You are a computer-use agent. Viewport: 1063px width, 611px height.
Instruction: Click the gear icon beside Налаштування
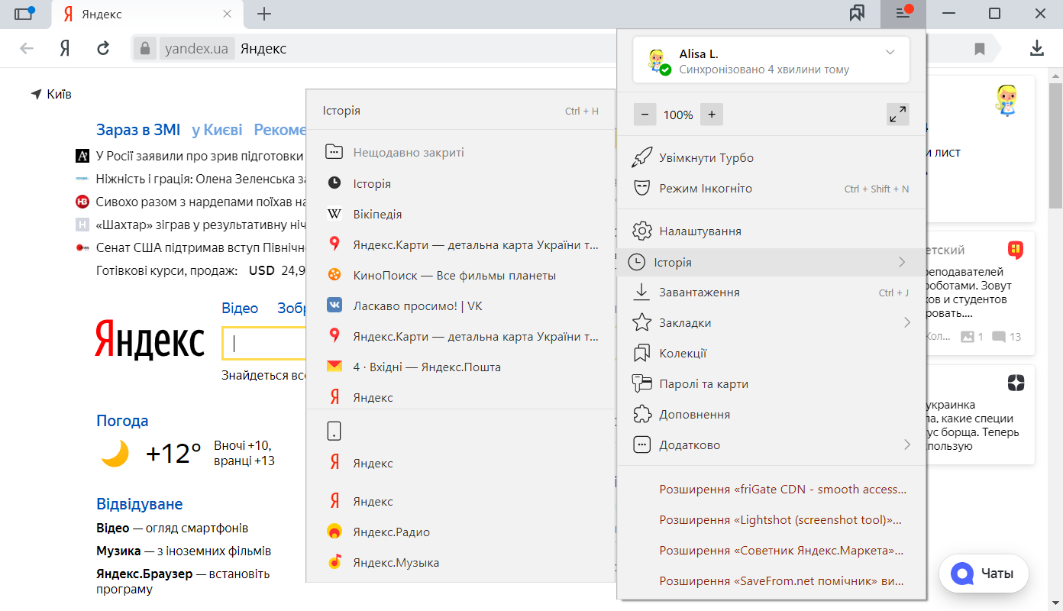click(x=642, y=231)
